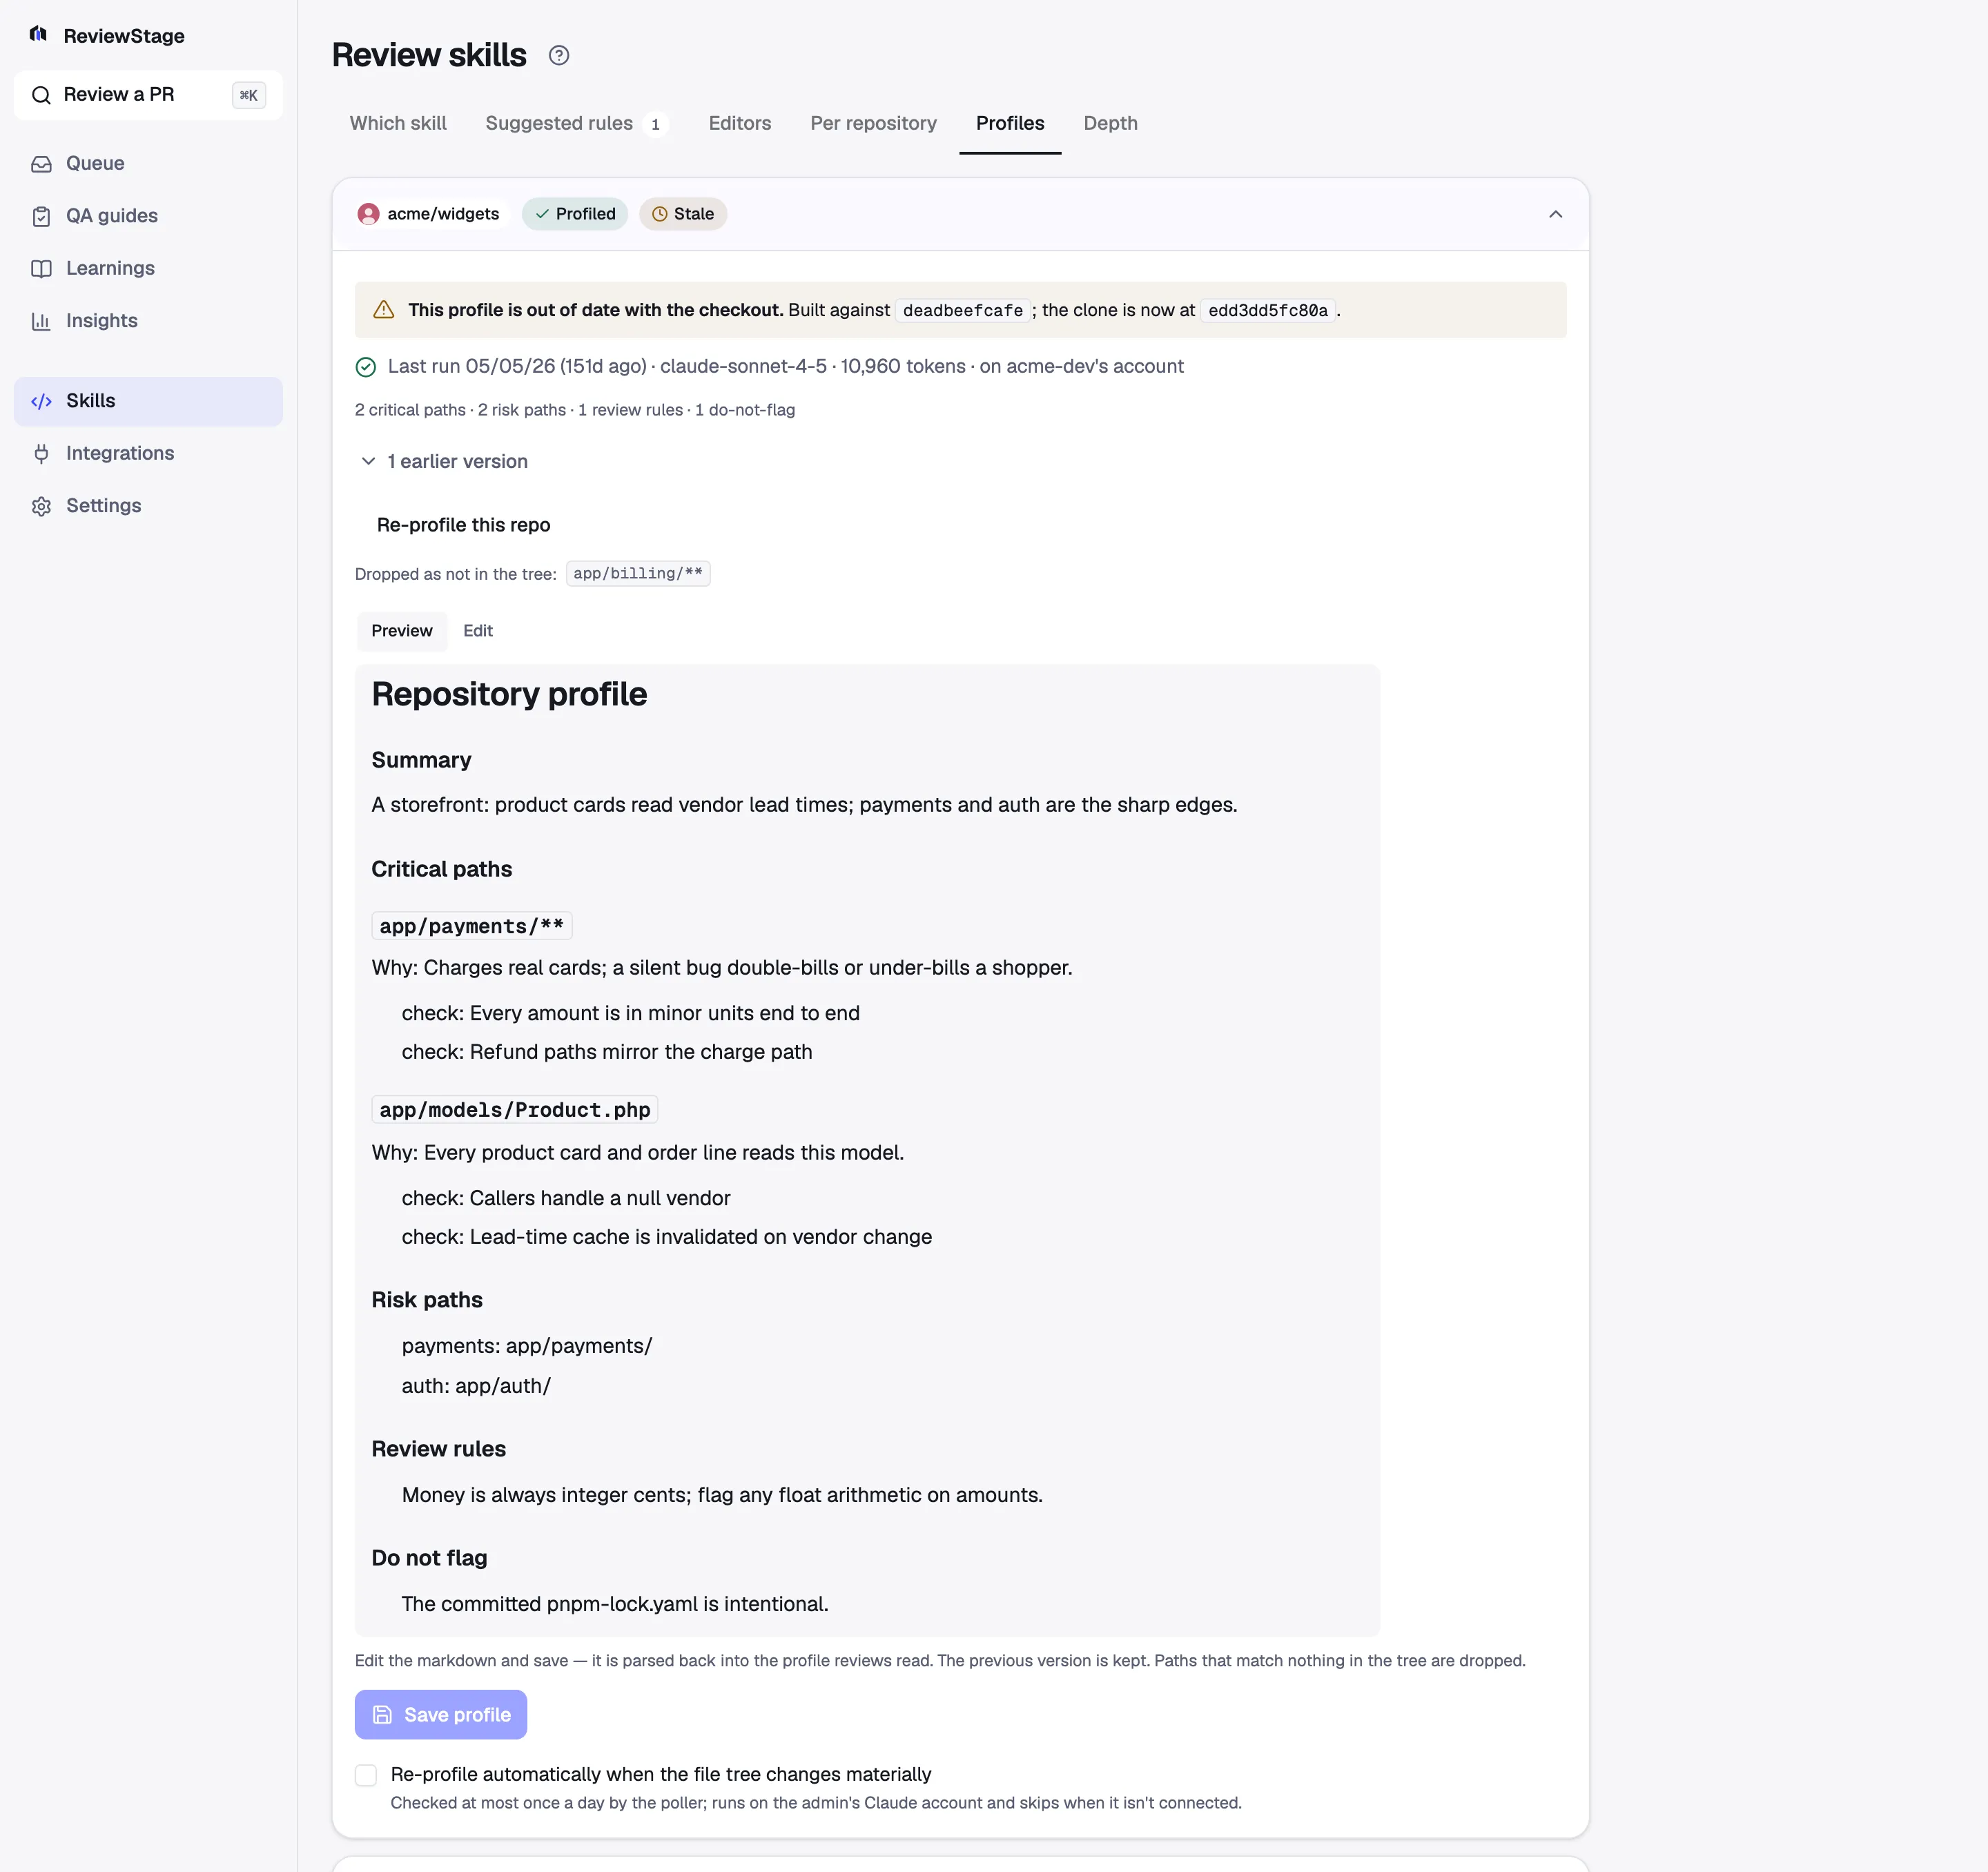The image size is (1988, 1872).
Task: Open the Queue inbox icon
Action: [41, 164]
